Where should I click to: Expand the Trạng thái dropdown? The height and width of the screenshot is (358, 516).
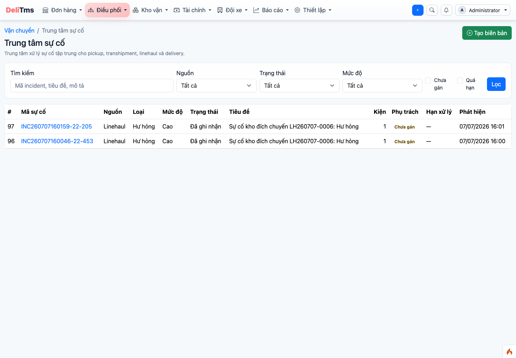tap(300, 86)
